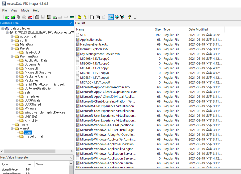This screenshot has height=174, width=241.
Task: Click Obtain Protected Files safe icon
Action: [x=79, y=17]
